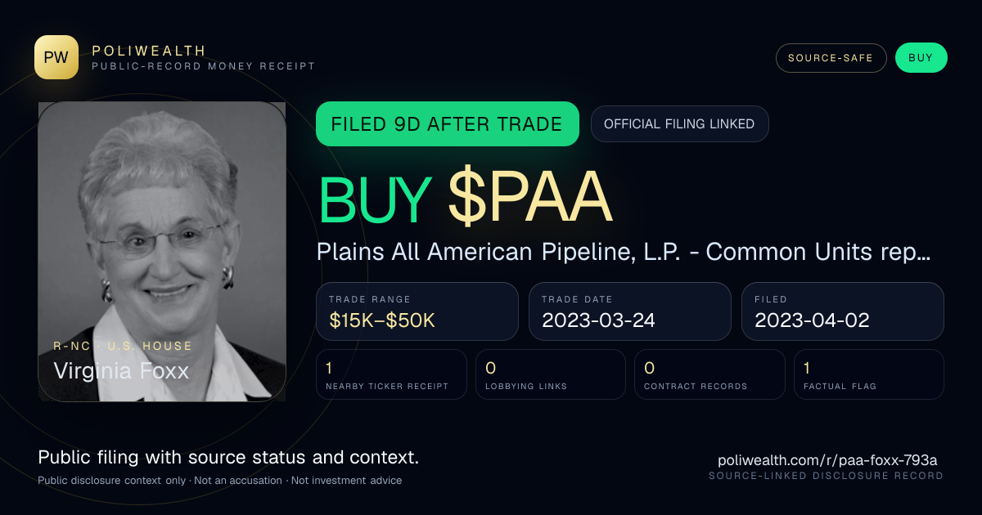Select the Trade Date 2023-03-24 card

630,311
